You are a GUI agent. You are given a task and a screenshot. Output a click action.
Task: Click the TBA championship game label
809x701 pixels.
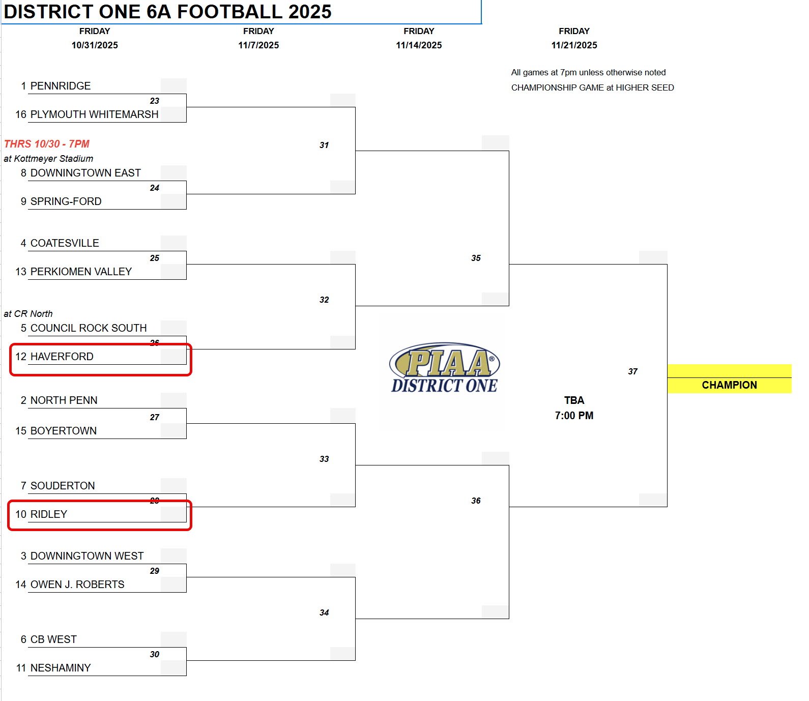574,400
